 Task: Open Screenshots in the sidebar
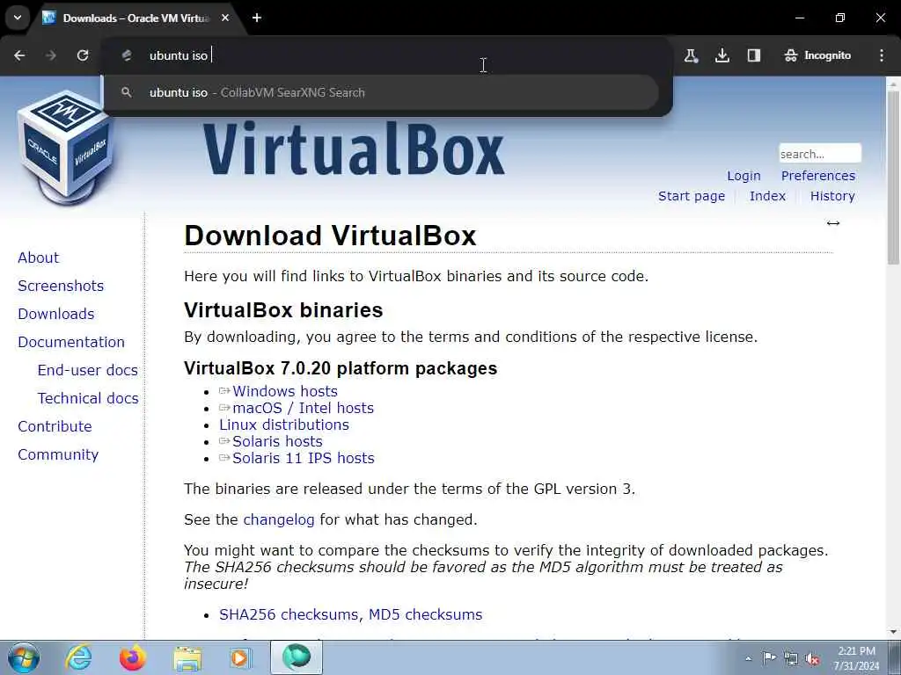click(x=61, y=286)
